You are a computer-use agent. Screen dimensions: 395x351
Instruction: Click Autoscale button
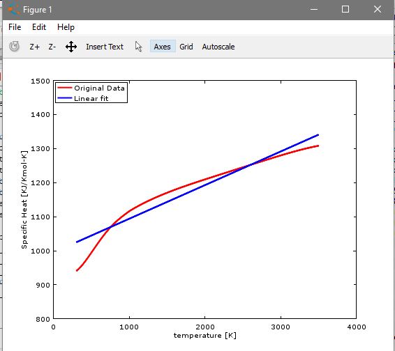(218, 47)
